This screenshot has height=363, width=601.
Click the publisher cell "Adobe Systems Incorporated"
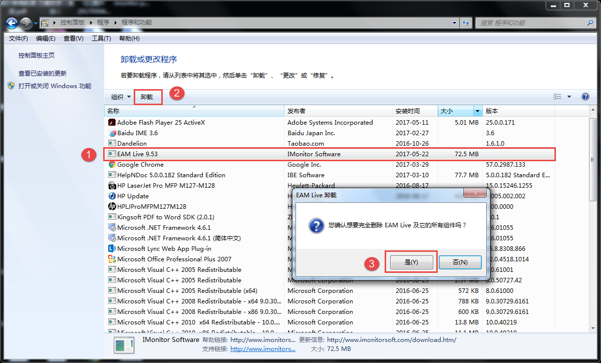pyautogui.click(x=330, y=122)
